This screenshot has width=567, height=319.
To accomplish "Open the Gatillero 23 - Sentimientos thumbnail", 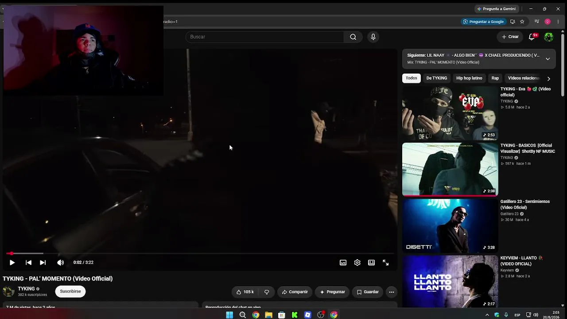I will (450, 226).
